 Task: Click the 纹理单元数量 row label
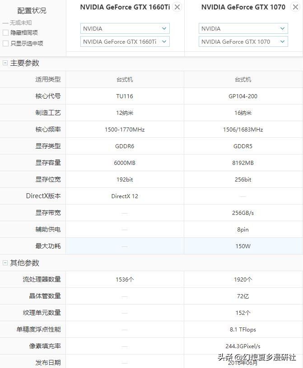point(42,313)
